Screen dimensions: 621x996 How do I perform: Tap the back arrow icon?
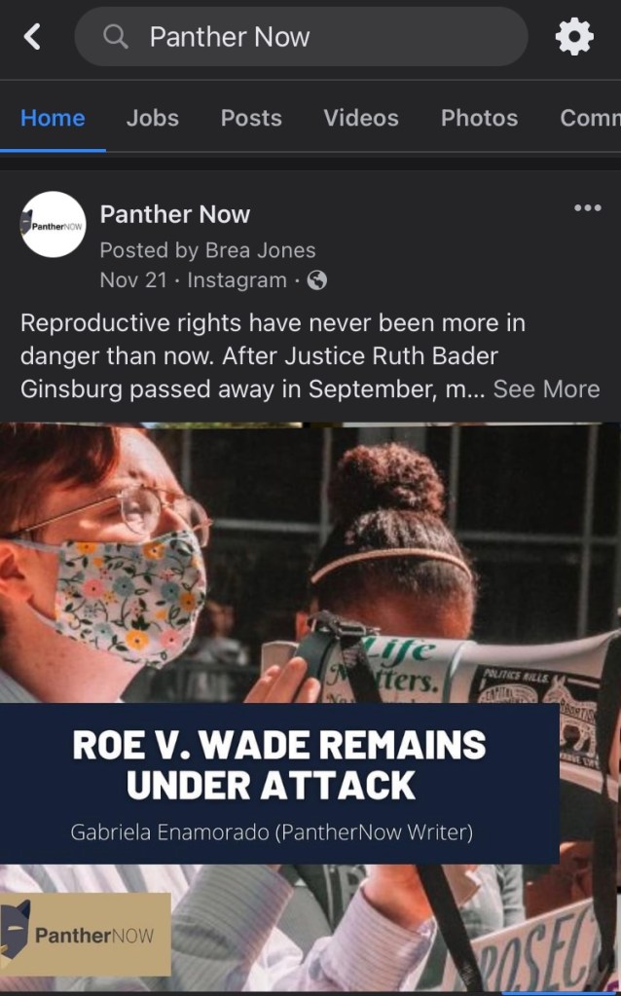pos(32,37)
